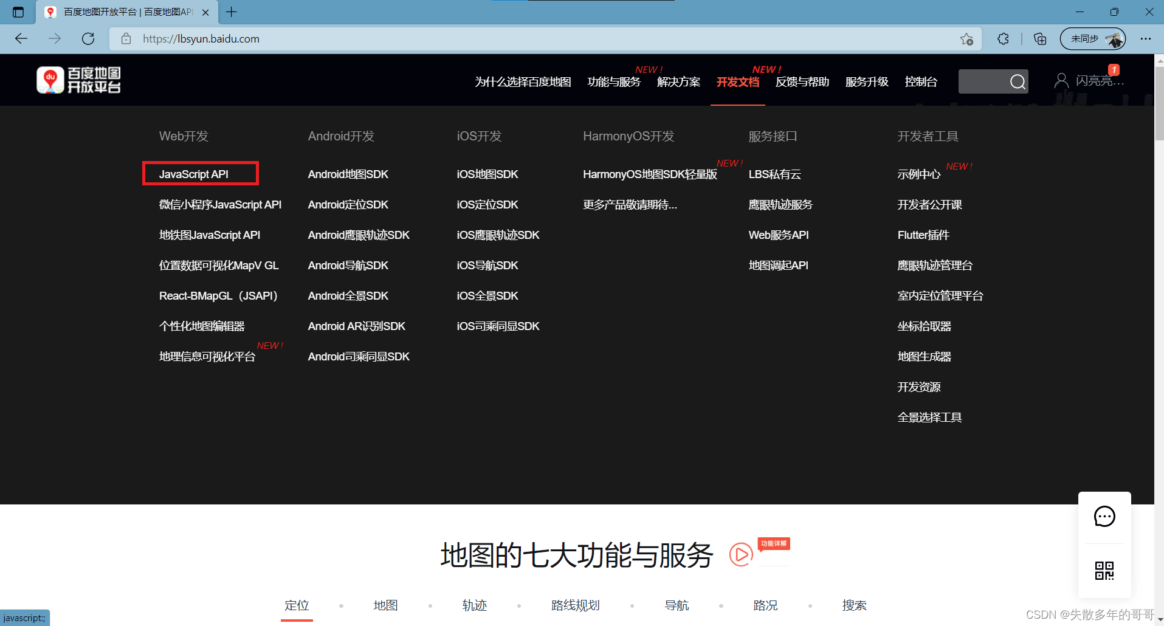Expand the 功能与服务 navigation menu
Image resolution: width=1164 pixels, height=626 pixels.
(614, 82)
